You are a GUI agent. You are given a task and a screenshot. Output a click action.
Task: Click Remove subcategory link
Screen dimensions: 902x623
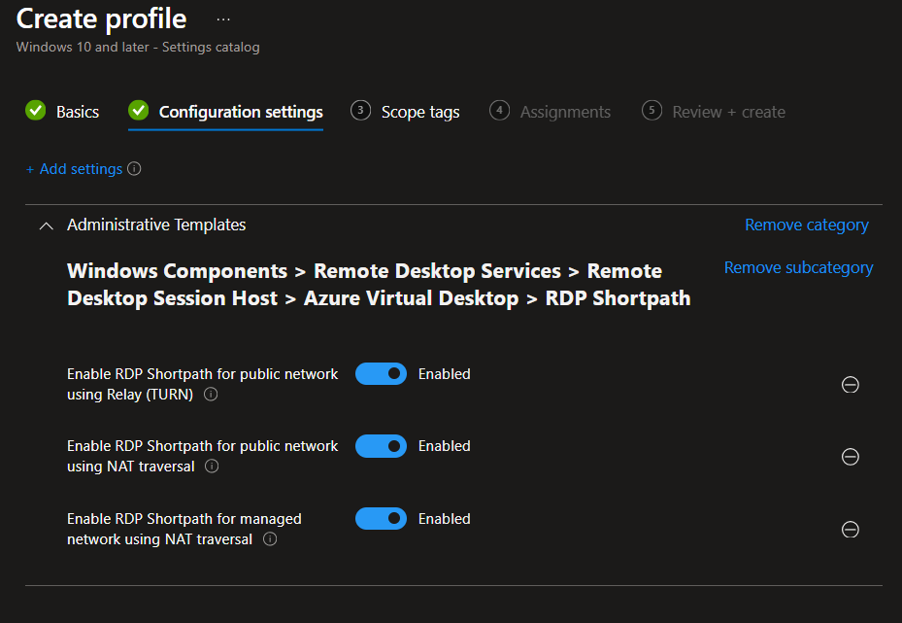tap(798, 268)
